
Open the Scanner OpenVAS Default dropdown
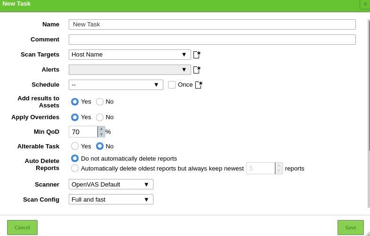pos(111,184)
